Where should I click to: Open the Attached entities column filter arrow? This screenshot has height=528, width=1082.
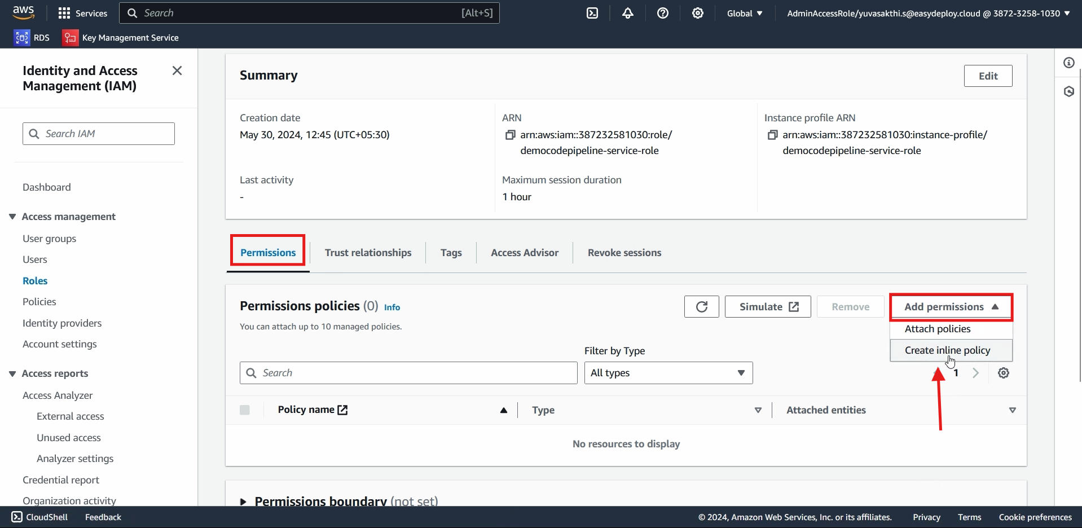point(1013,410)
